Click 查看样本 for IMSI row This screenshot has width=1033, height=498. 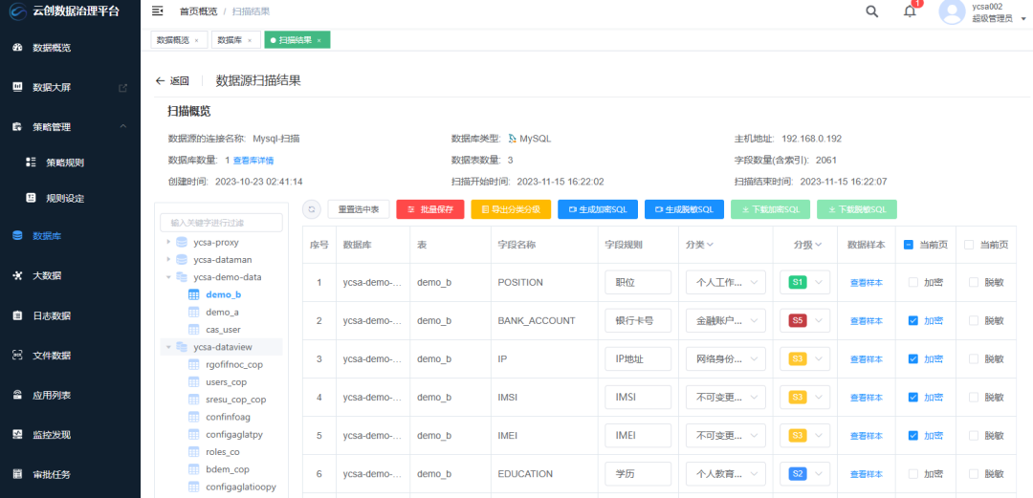pyautogui.click(x=867, y=398)
